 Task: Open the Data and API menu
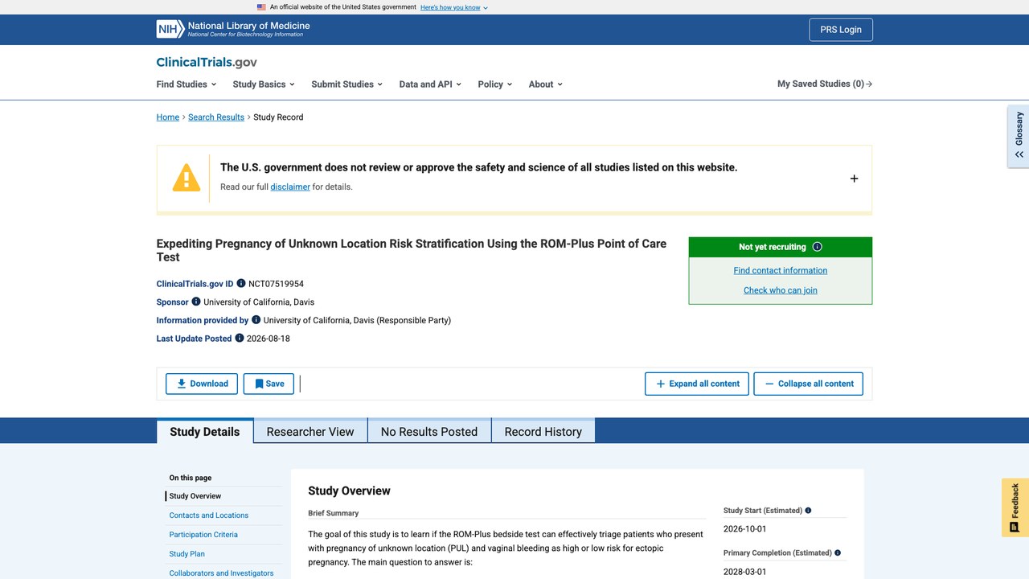click(430, 84)
